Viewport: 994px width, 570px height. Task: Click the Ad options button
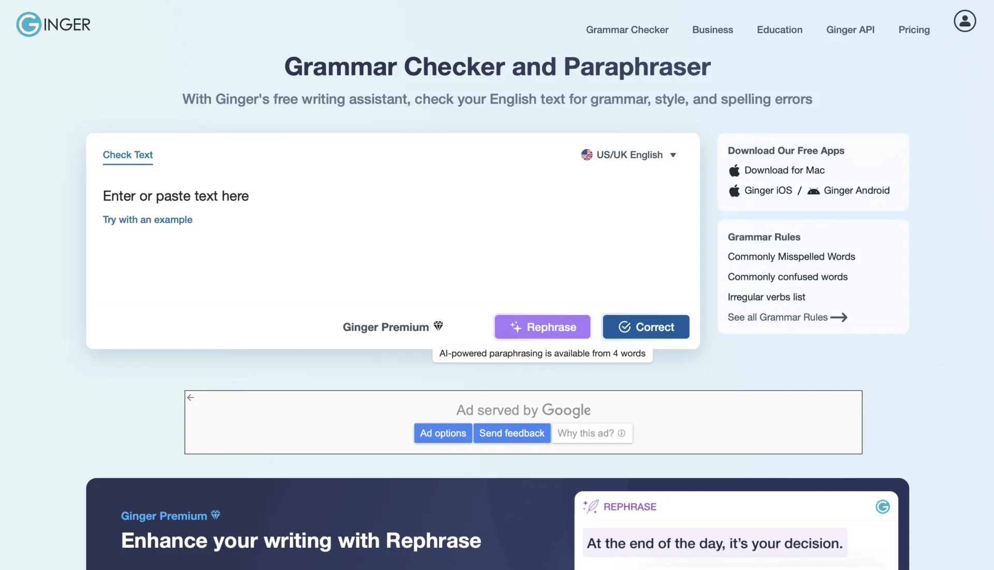(x=443, y=433)
